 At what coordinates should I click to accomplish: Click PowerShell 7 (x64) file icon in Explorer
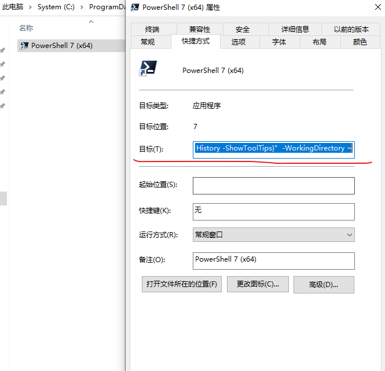click(24, 46)
